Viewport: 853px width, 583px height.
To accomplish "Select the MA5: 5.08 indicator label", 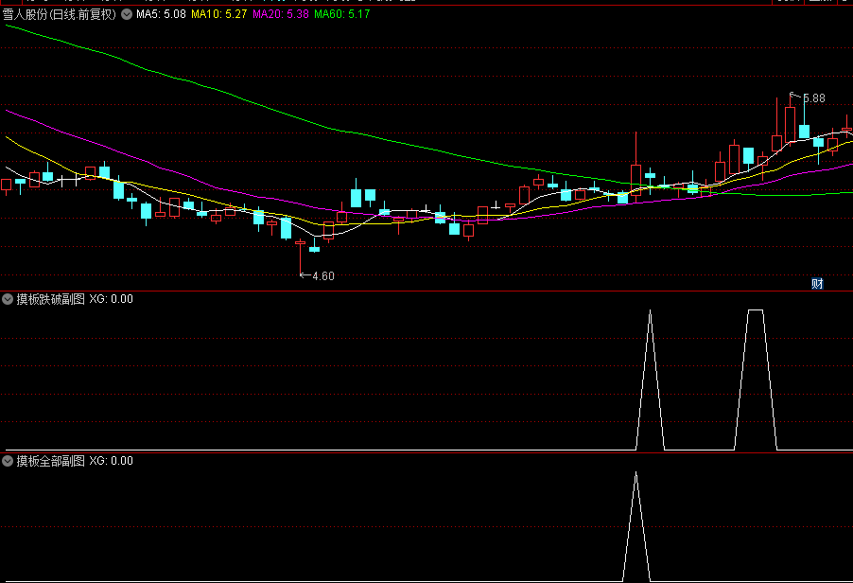I will (x=161, y=15).
